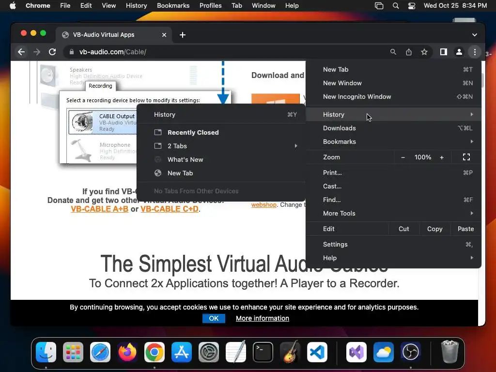The image size is (496, 372).
Task: Open TextEdit from the Dock
Action: pyautogui.click(x=236, y=352)
